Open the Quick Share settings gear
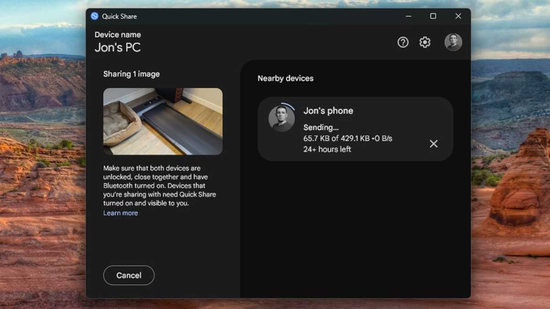The image size is (550, 309). click(425, 42)
